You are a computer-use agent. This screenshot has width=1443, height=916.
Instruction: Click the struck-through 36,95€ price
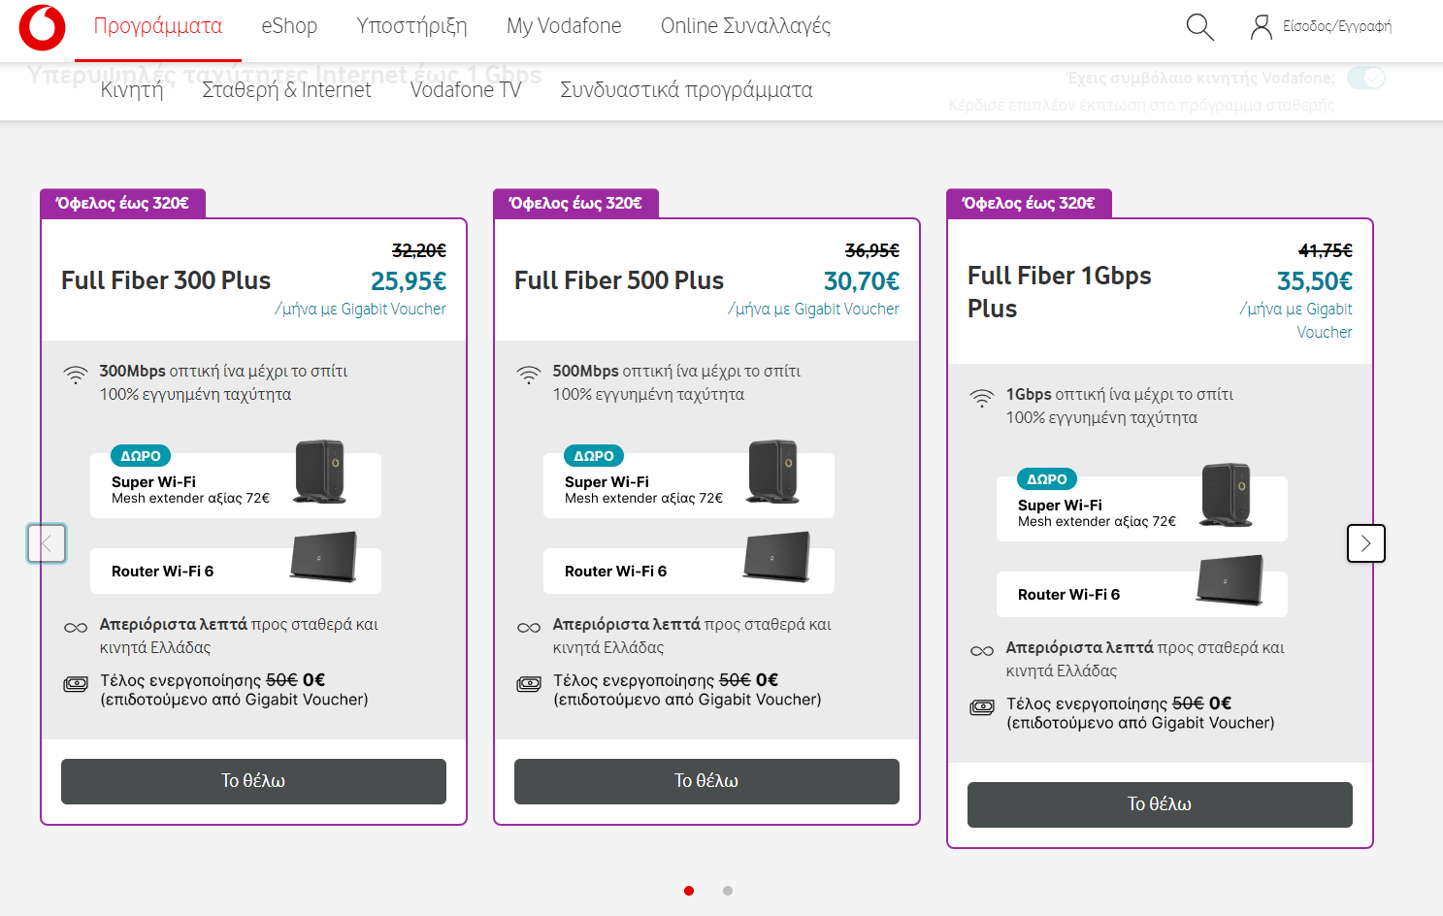[x=872, y=250]
